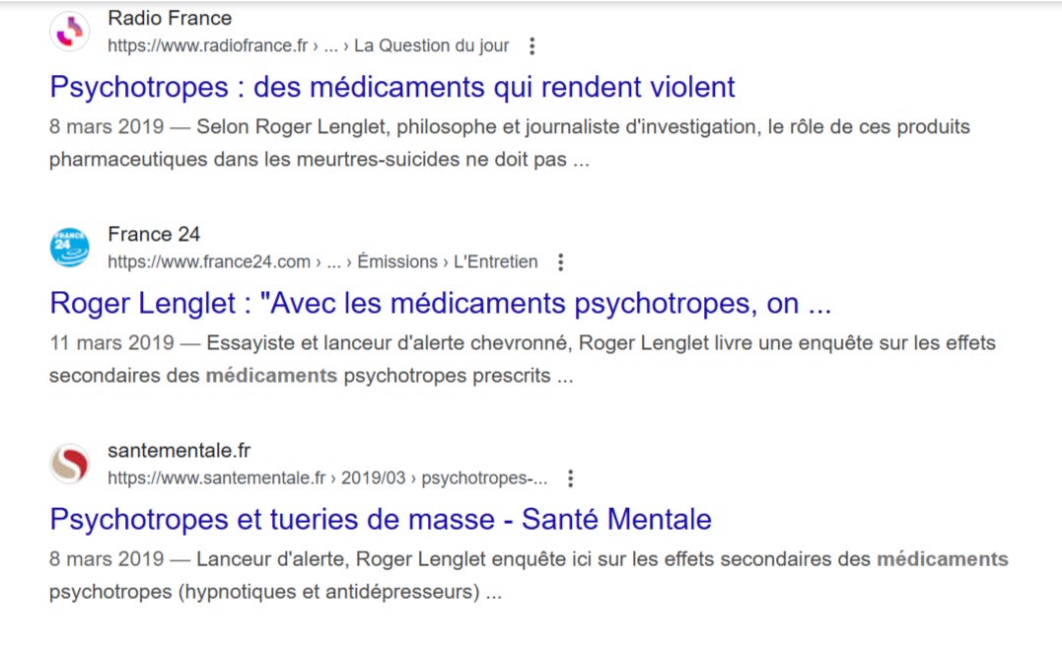This screenshot has height=653, width=1062.
Task: Open the Roger Lenglet France 24 article
Action: [440, 303]
